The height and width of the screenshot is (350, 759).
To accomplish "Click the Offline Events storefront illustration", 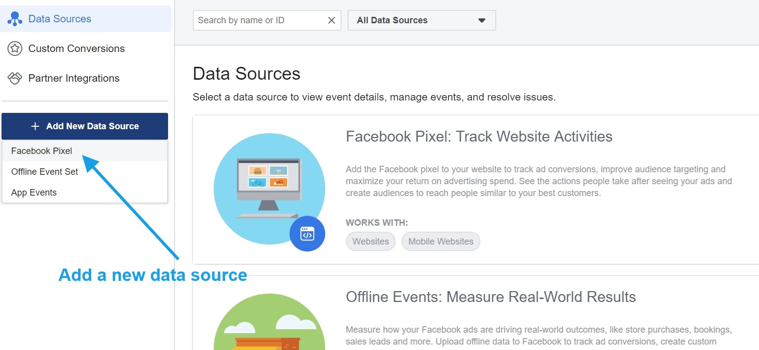I will click(x=269, y=329).
